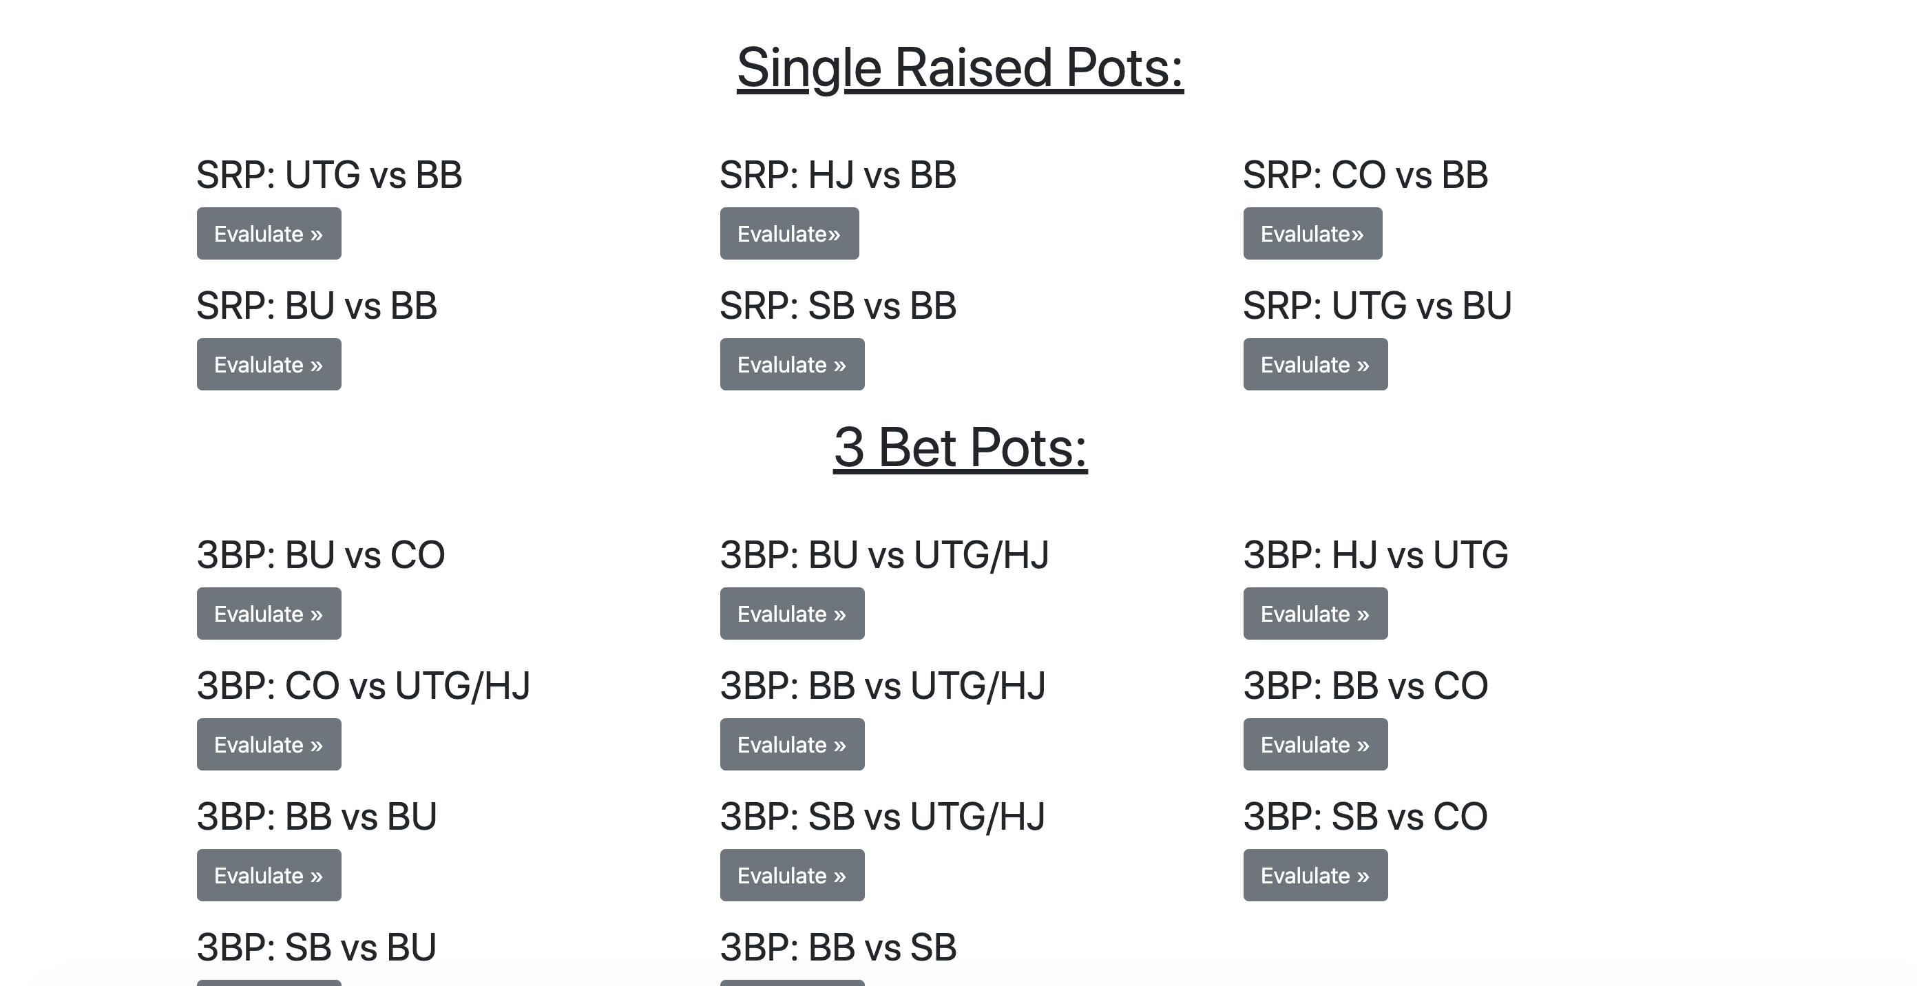Evaluate the 3BP: BB vs UTG/HJ scenario
Viewport: 1917px width, 986px height.
tap(792, 744)
